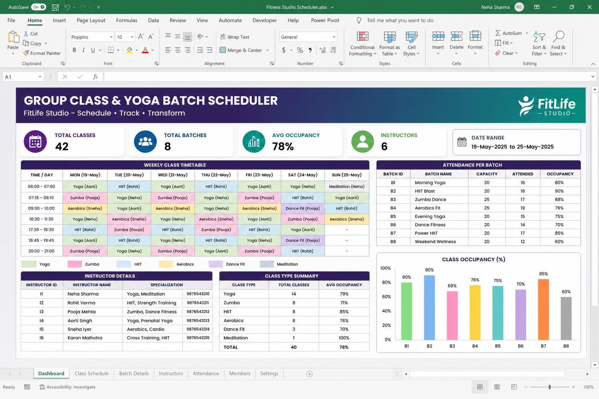Click Decrease Indent icon
This screenshot has width=599, height=399.
coord(200,50)
